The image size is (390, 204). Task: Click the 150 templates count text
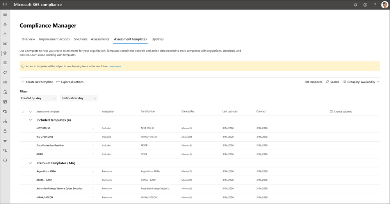(x=313, y=82)
